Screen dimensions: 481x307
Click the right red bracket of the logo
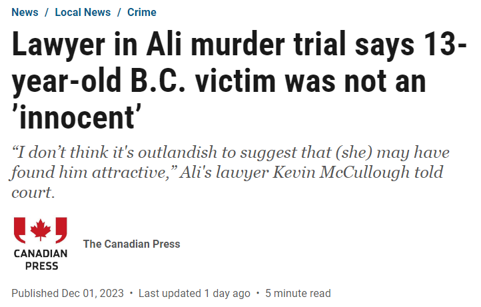(x=61, y=230)
